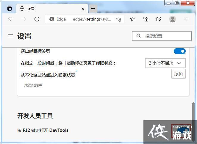Click the 从不让这些站点进入睡眠状态 label
The width and height of the screenshot is (197, 144).
click(x=48, y=75)
